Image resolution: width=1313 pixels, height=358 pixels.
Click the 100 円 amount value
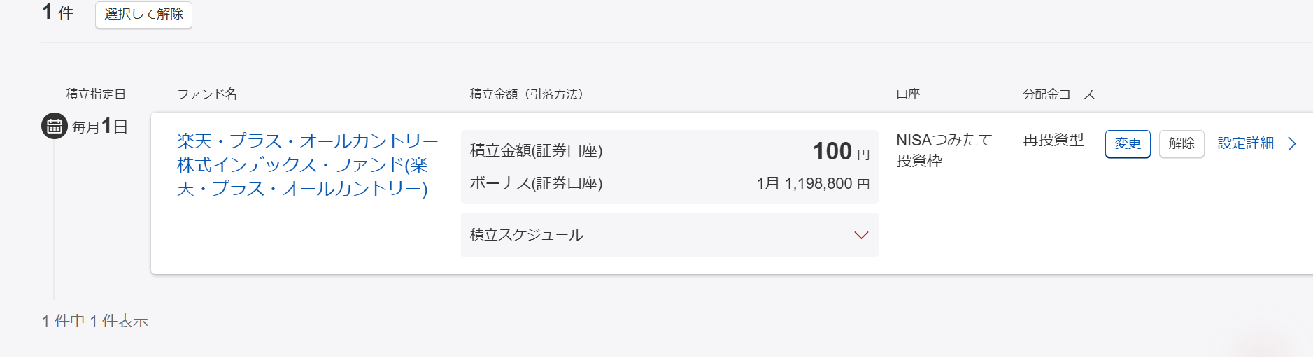pyautogui.click(x=840, y=152)
